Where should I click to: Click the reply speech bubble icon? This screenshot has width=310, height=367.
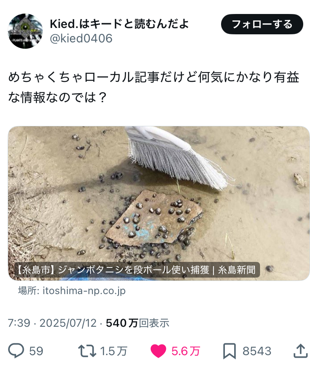tap(16, 350)
